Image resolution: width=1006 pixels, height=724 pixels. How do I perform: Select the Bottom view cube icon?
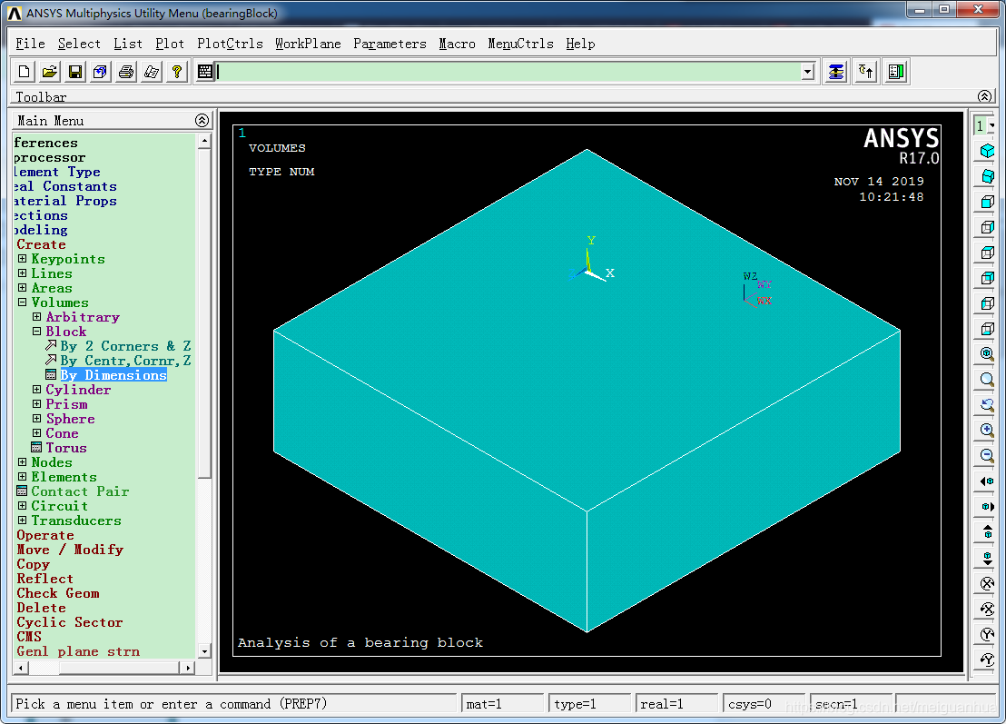tap(988, 329)
